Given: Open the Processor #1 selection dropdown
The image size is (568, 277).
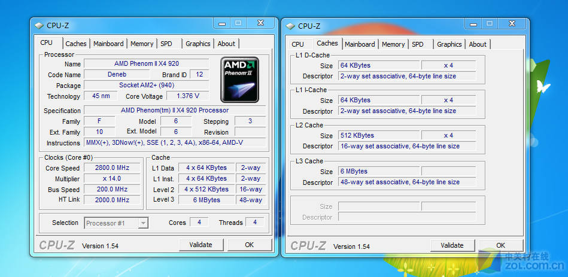Looking at the screenshot, I should (116, 223).
